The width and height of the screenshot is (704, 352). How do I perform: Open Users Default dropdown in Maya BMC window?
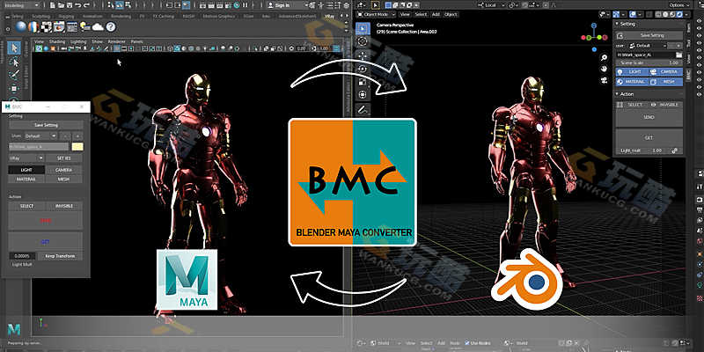(x=40, y=136)
